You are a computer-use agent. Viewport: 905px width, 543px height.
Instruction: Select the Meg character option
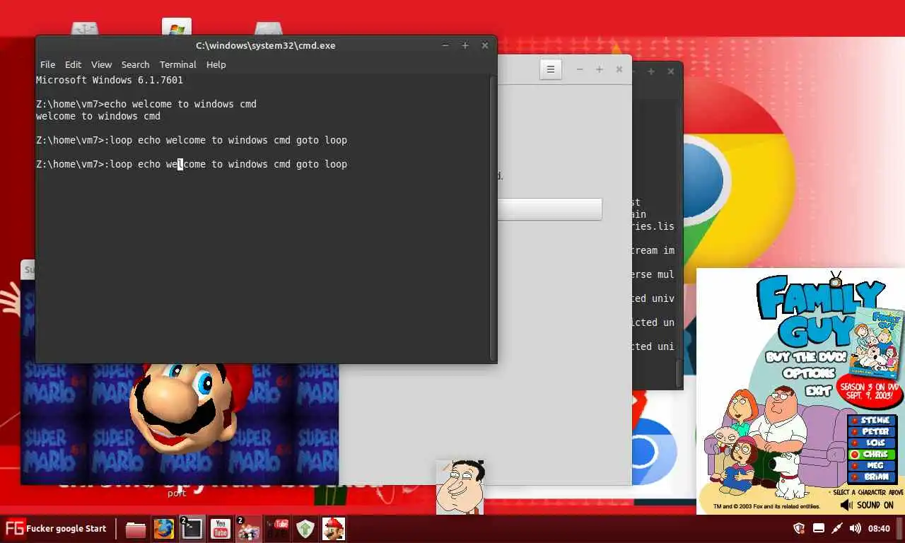(x=872, y=466)
